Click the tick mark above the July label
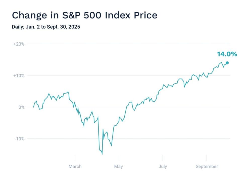 (x=163, y=158)
